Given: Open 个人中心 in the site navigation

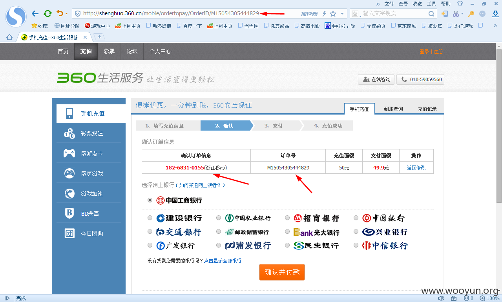Looking at the screenshot, I should (x=160, y=51).
